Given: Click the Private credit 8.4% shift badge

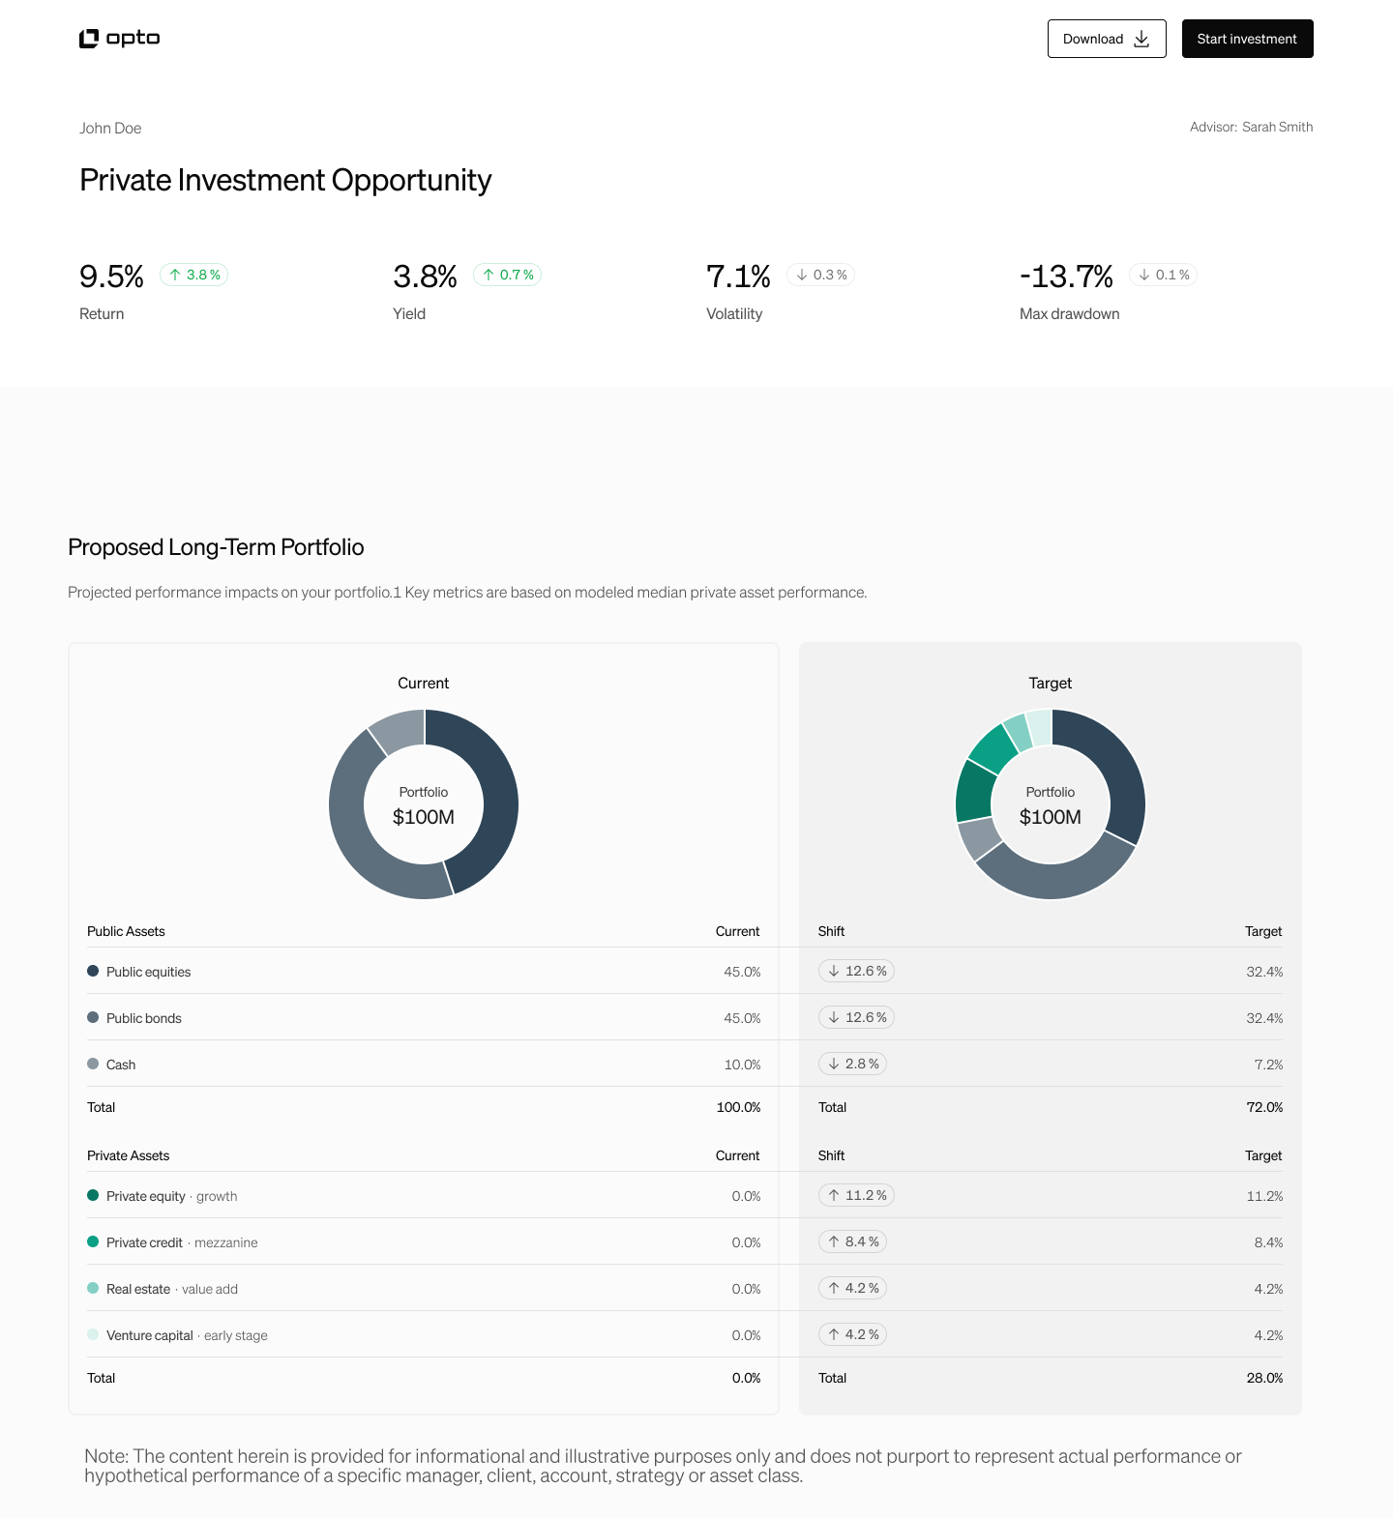Looking at the screenshot, I should pyautogui.click(x=852, y=1241).
